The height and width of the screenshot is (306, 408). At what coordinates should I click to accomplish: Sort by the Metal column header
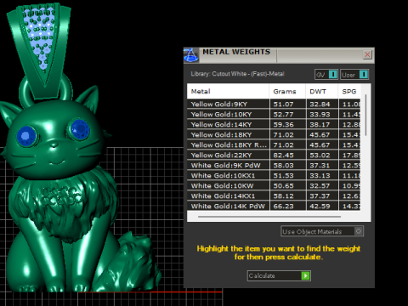pos(228,92)
